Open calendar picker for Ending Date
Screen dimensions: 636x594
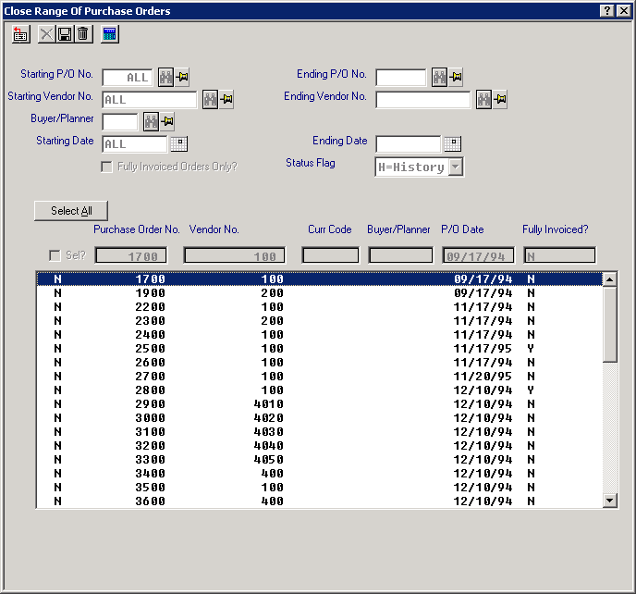(453, 143)
